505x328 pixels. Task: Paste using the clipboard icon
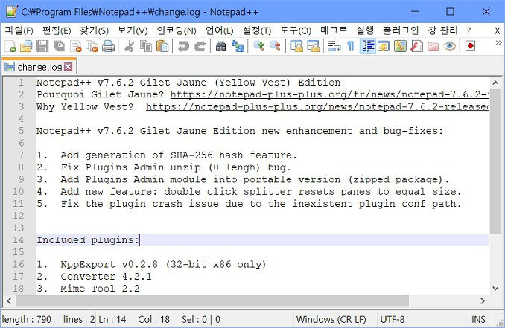(x=162, y=46)
